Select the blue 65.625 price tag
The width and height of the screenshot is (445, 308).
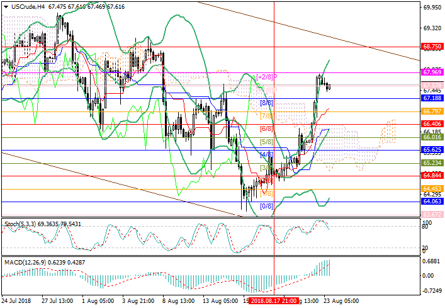point(431,151)
